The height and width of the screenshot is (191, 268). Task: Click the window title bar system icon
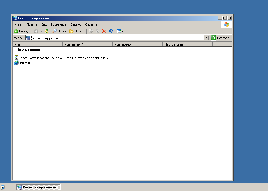tap(15, 18)
